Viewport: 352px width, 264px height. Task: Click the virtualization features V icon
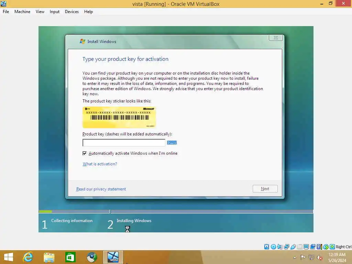319,247
